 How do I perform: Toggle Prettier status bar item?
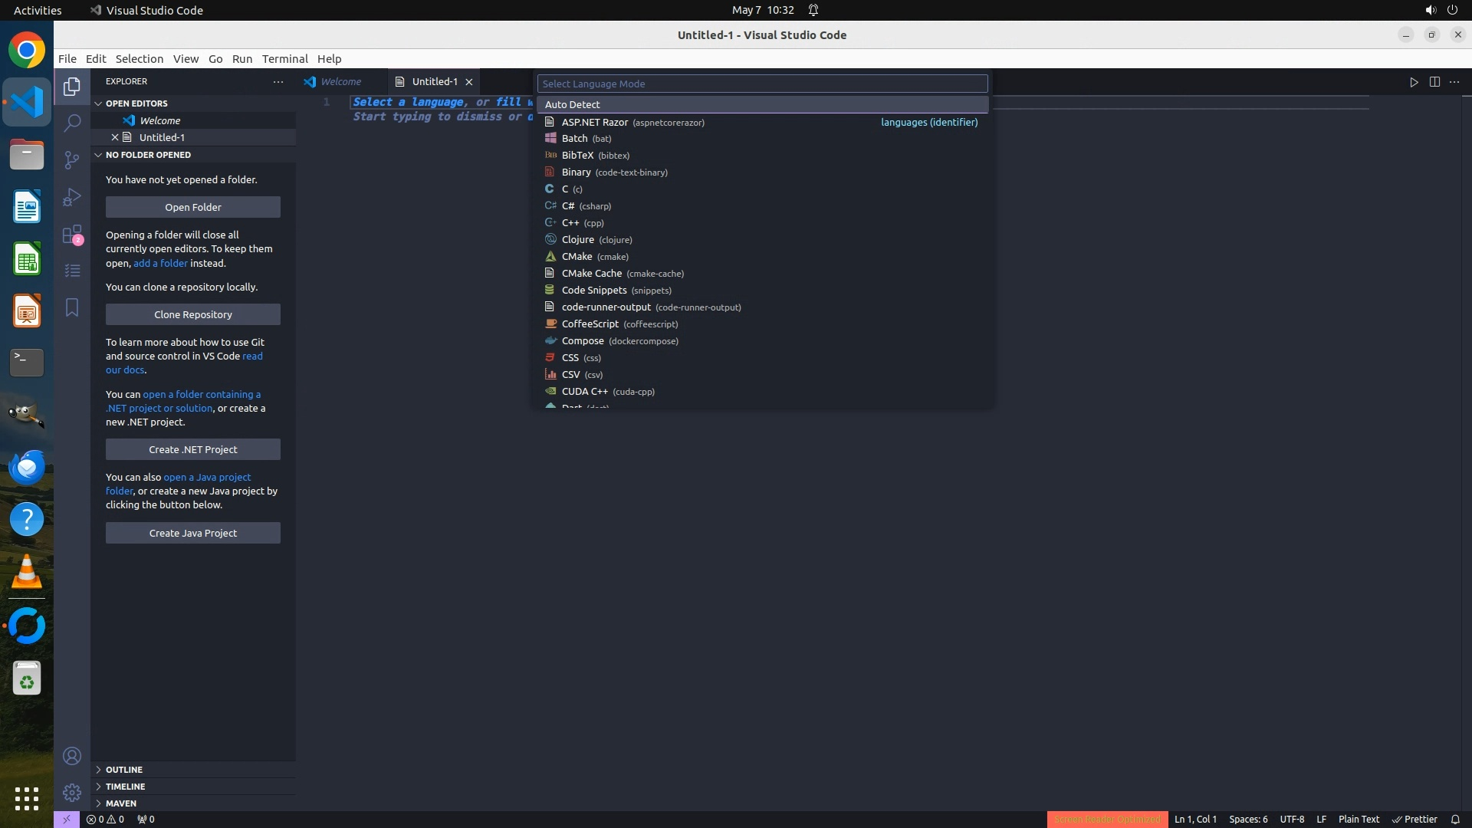pos(1414,819)
